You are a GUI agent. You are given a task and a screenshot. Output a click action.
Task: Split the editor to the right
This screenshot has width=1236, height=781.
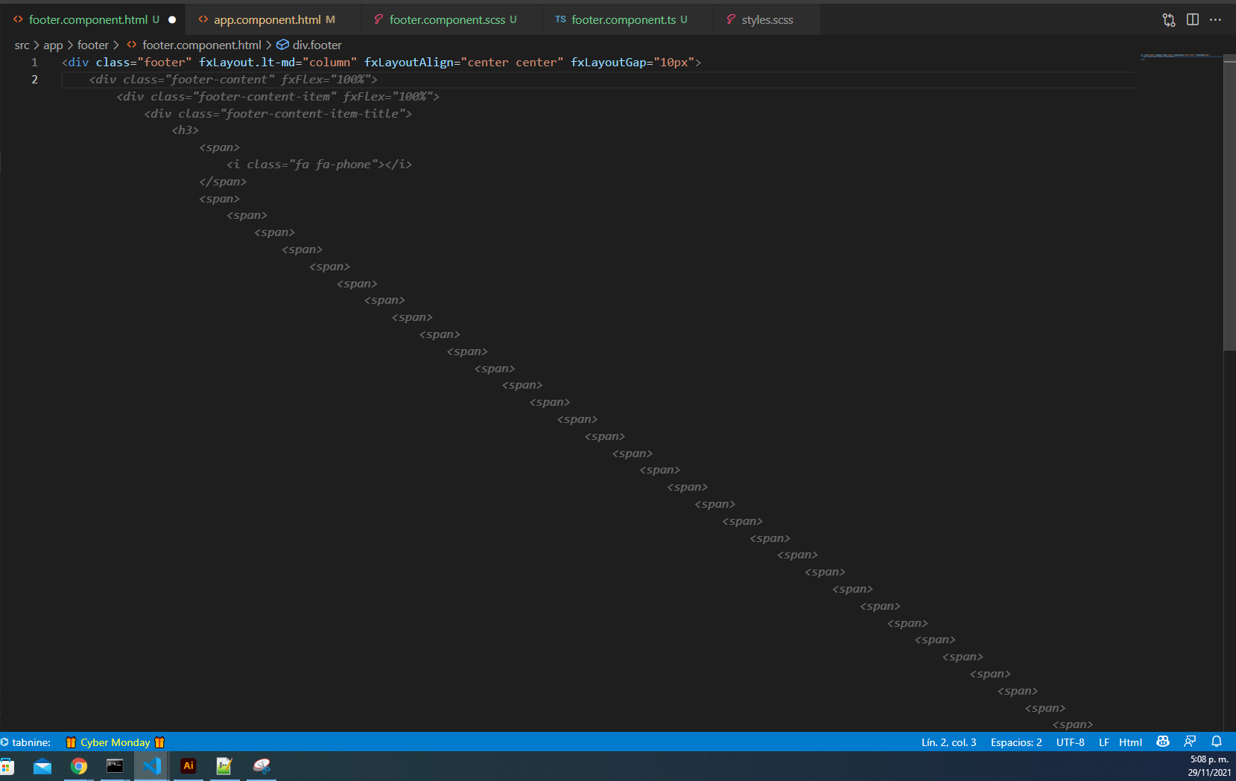1193,20
